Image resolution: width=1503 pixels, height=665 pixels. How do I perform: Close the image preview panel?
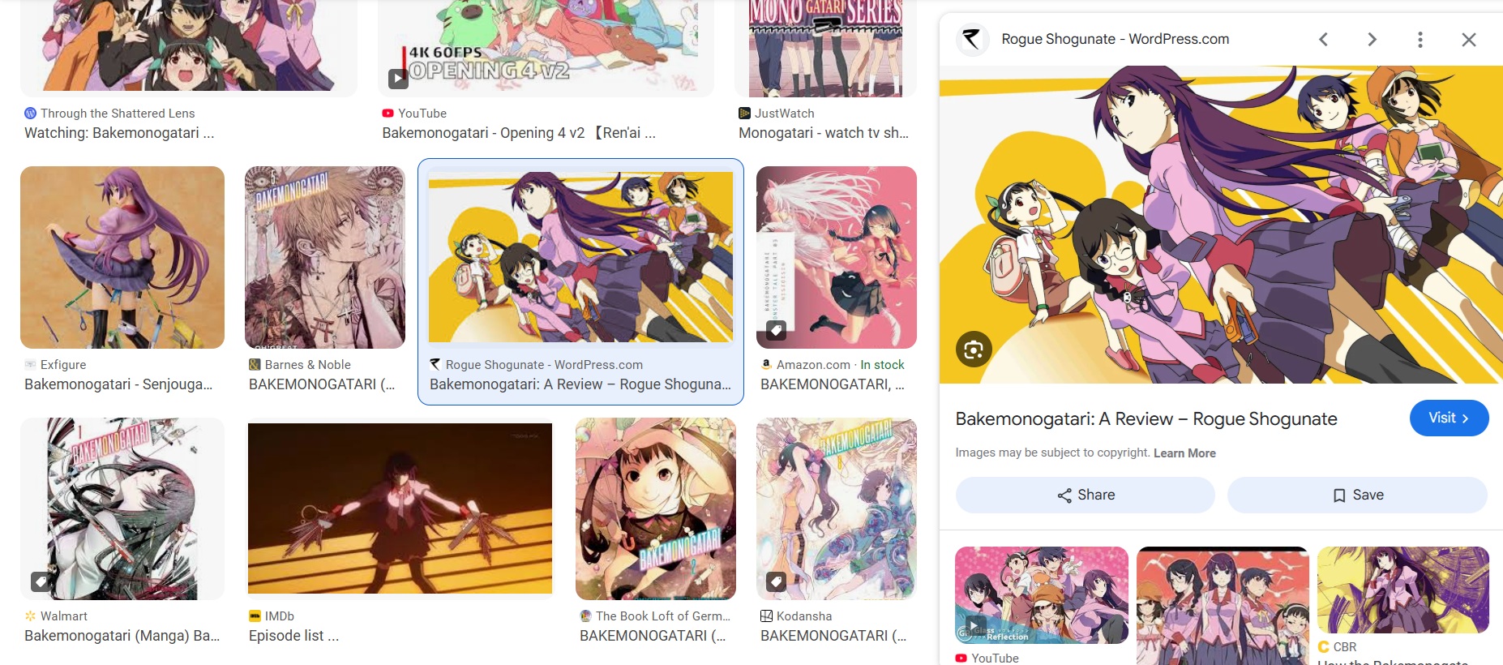click(1468, 39)
